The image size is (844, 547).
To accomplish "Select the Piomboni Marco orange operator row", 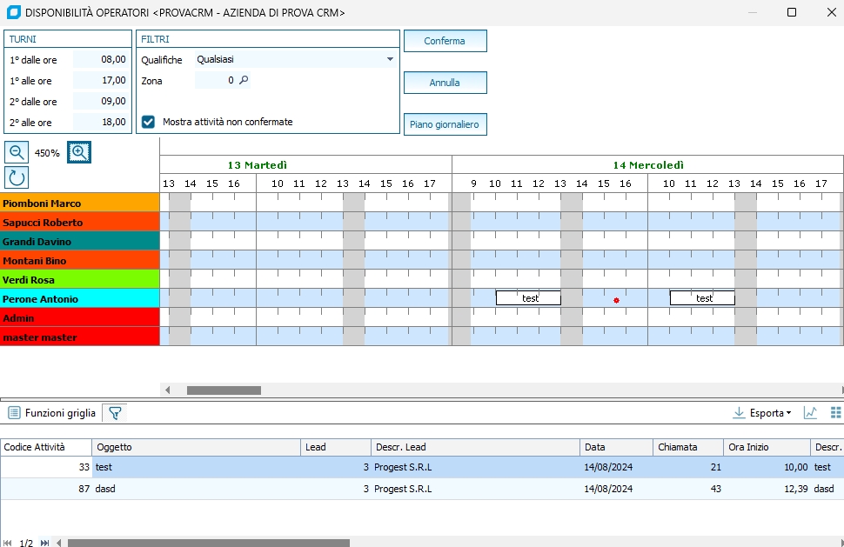I will 79,203.
